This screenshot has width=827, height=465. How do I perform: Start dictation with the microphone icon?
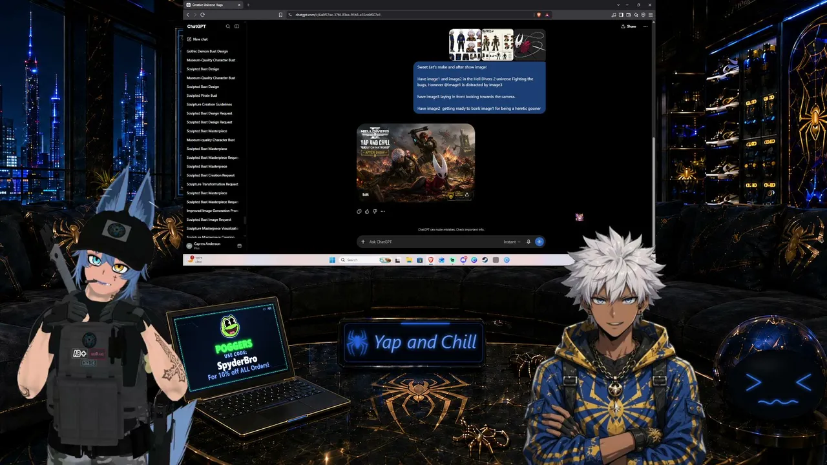[529, 242]
